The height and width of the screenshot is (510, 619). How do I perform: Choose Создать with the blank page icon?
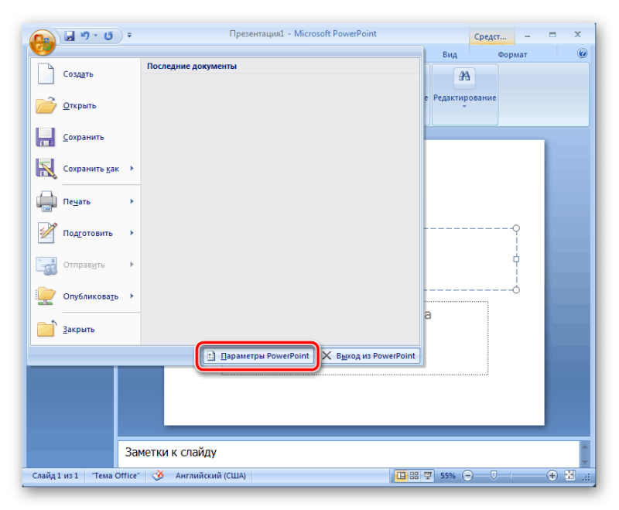tap(85, 74)
